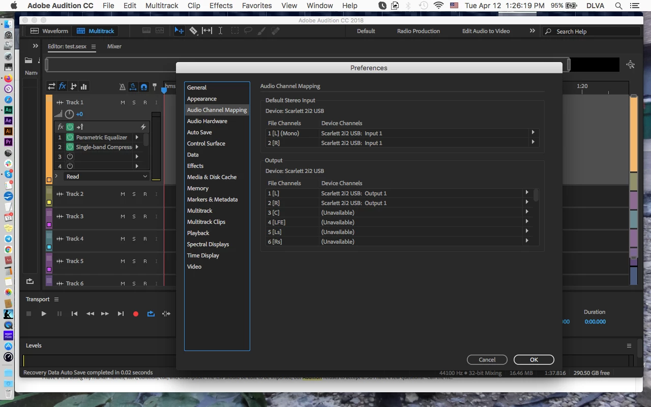This screenshot has width=651, height=407.
Task: Open the Effects menu in menu bar
Action: click(221, 6)
